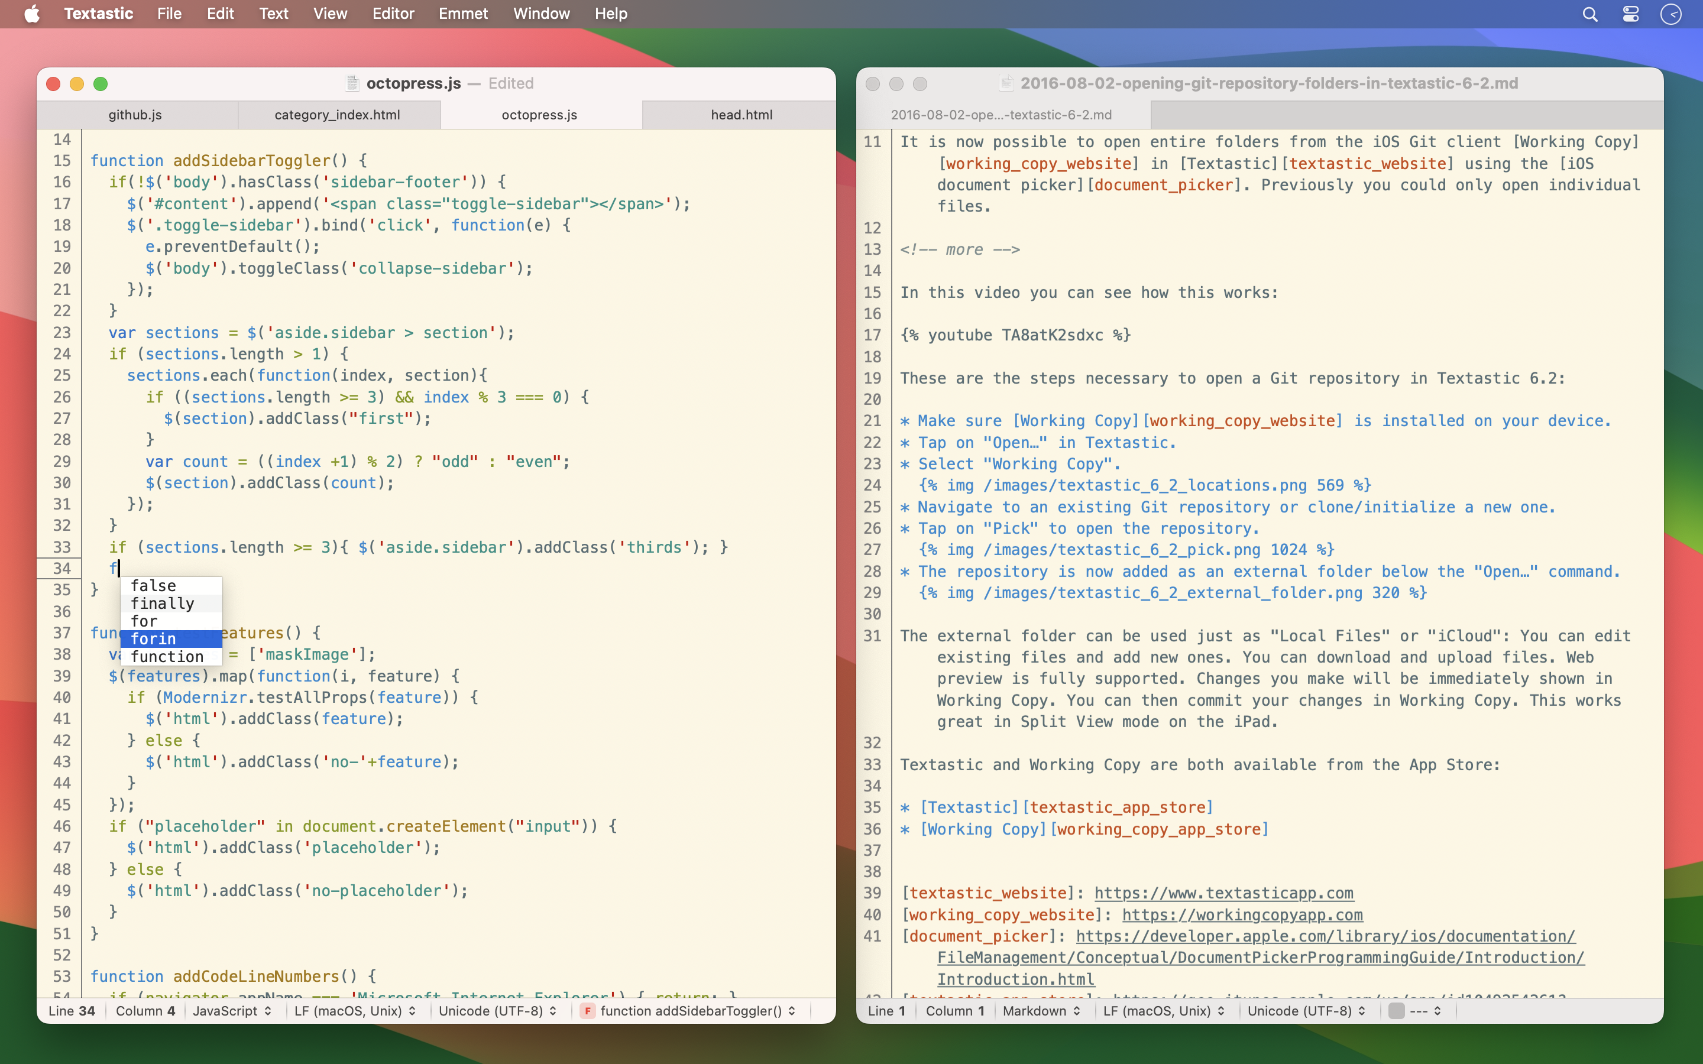Screen dimensions: 1703x1064
Task: Open the Textastic application menu
Action: point(99,14)
